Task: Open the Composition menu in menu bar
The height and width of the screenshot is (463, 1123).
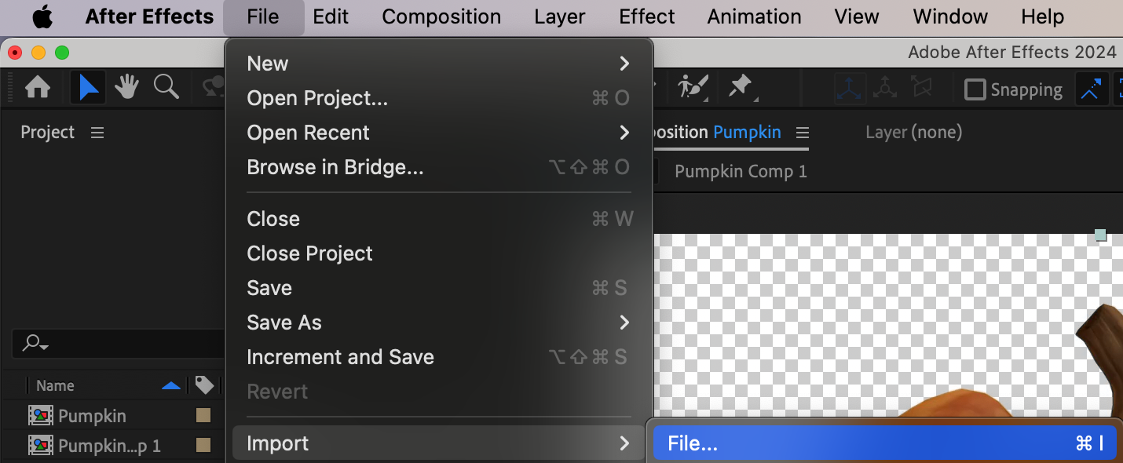Action: pos(441,16)
